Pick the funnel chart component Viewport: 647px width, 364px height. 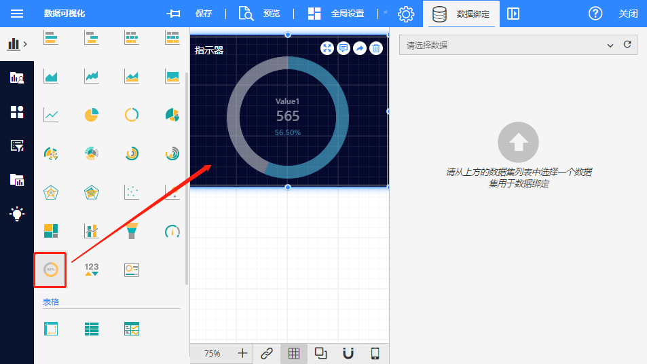pyautogui.click(x=132, y=231)
